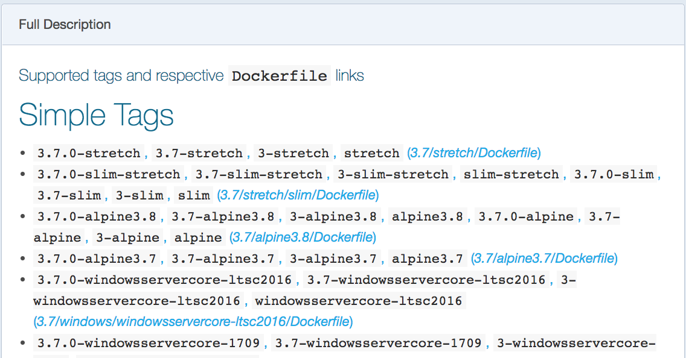Click the 3.7.0-windowsservercore-1709 tag
Image resolution: width=686 pixels, height=358 pixels.
149,343
